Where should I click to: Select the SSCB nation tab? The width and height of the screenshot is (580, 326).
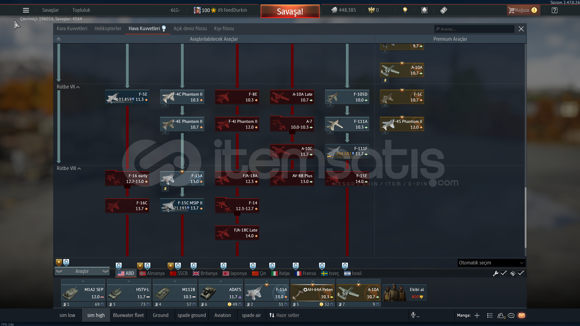179,273
